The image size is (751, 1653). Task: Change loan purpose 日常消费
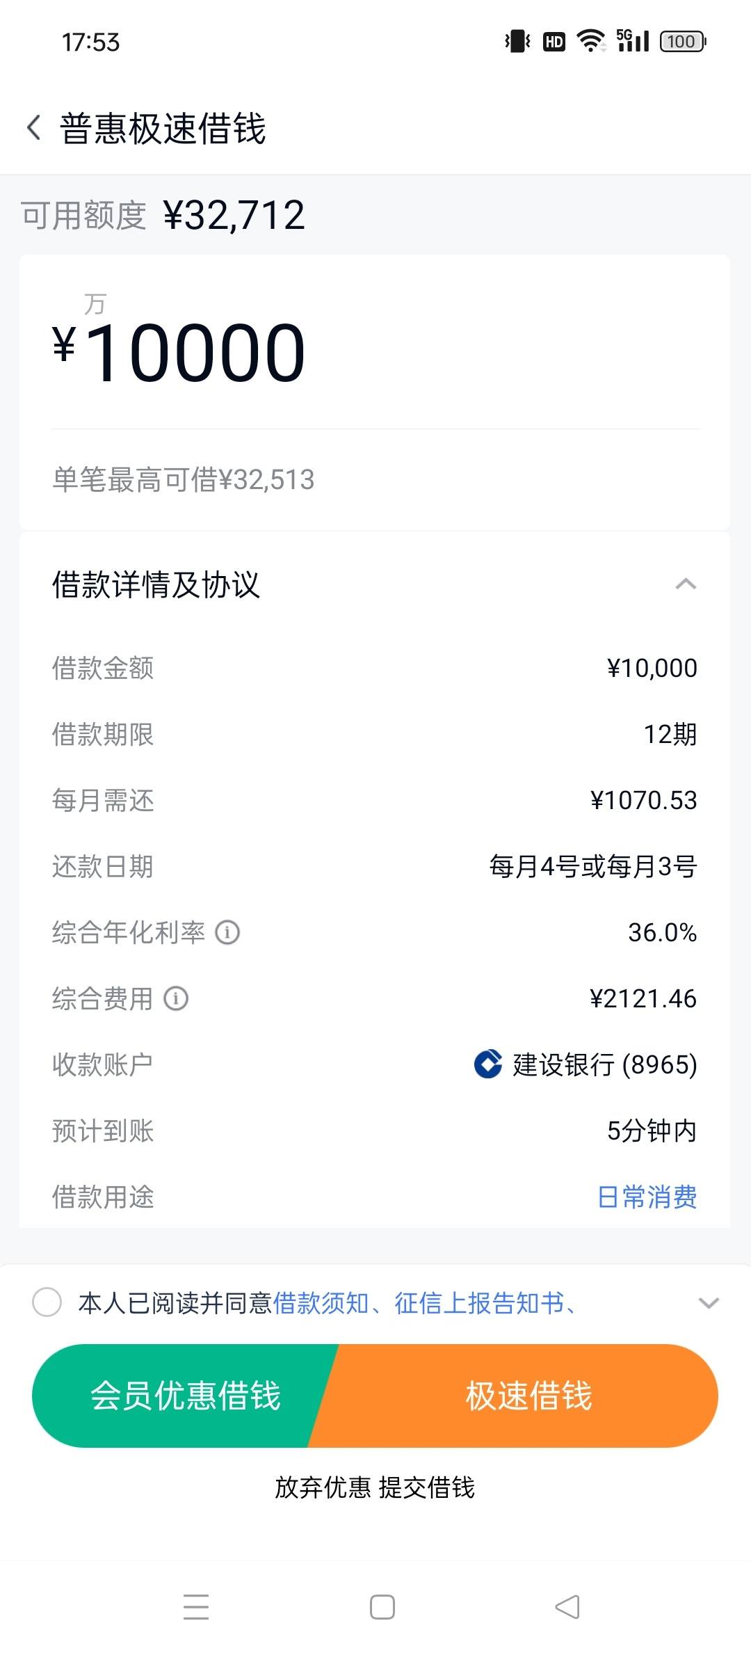(647, 1197)
